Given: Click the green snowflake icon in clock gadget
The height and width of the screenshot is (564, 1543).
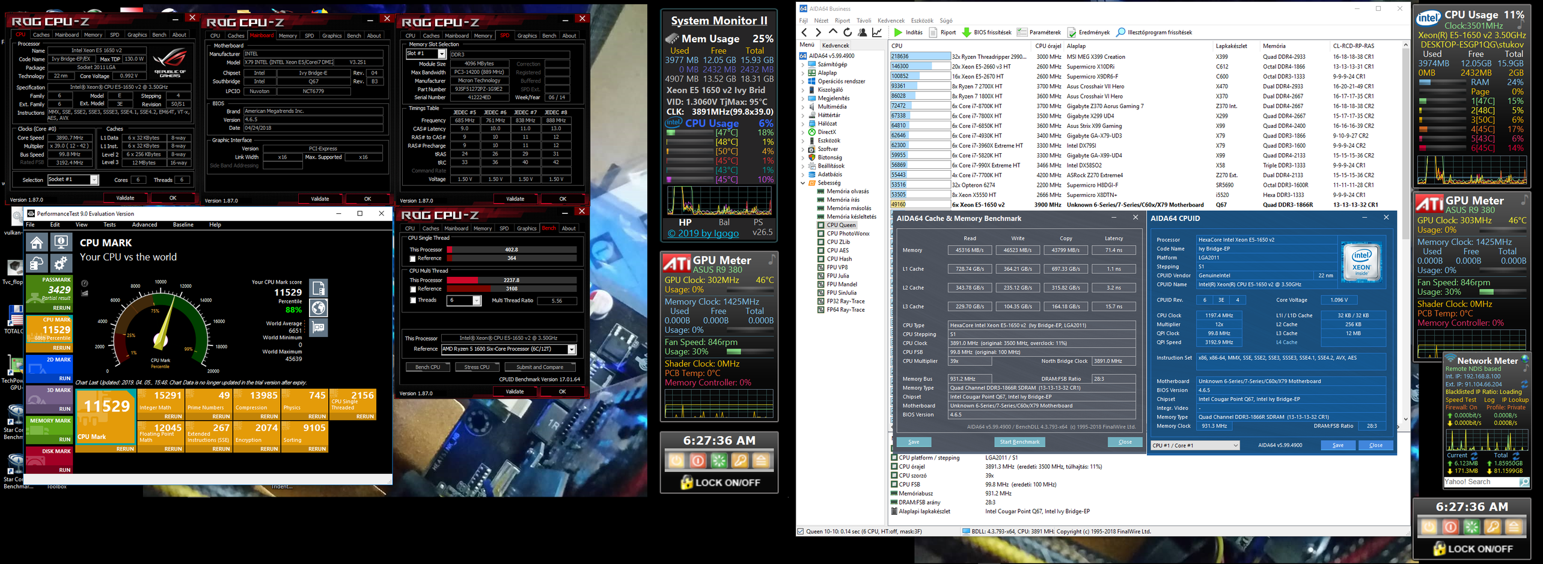Looking at the screenshot, I should coord(719,461).
